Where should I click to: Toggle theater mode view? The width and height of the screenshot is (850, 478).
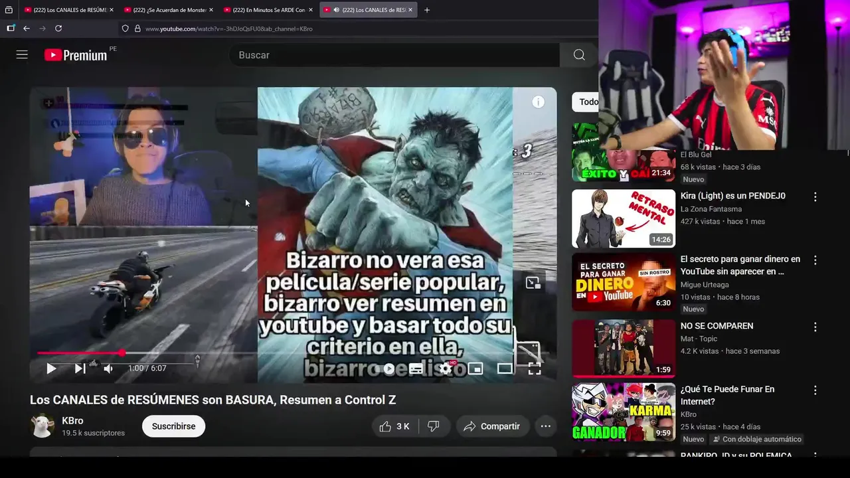click(x=505, y=368)
